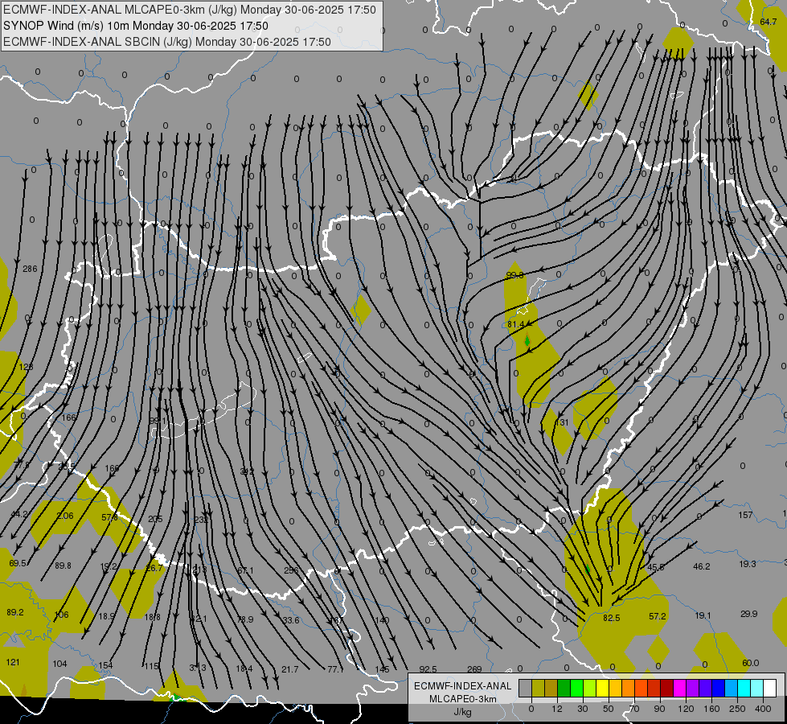Click the 92.5 value at the bottom
787x724 pixels.
pyautogui.click(x=428, y=669)
